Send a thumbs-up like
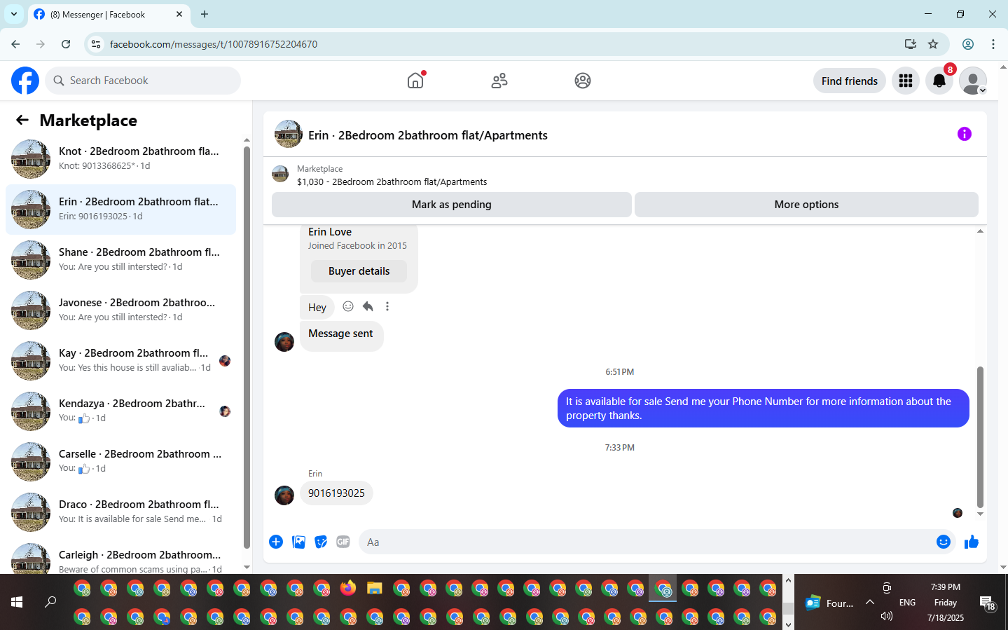This screenshot has height=630, width=1008. tap(972, 542)
